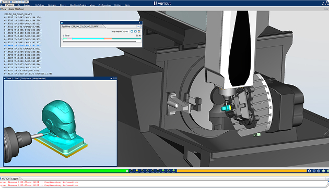Click the Single Step button
The width and height of the screenshot is (329, 188).
324,171
